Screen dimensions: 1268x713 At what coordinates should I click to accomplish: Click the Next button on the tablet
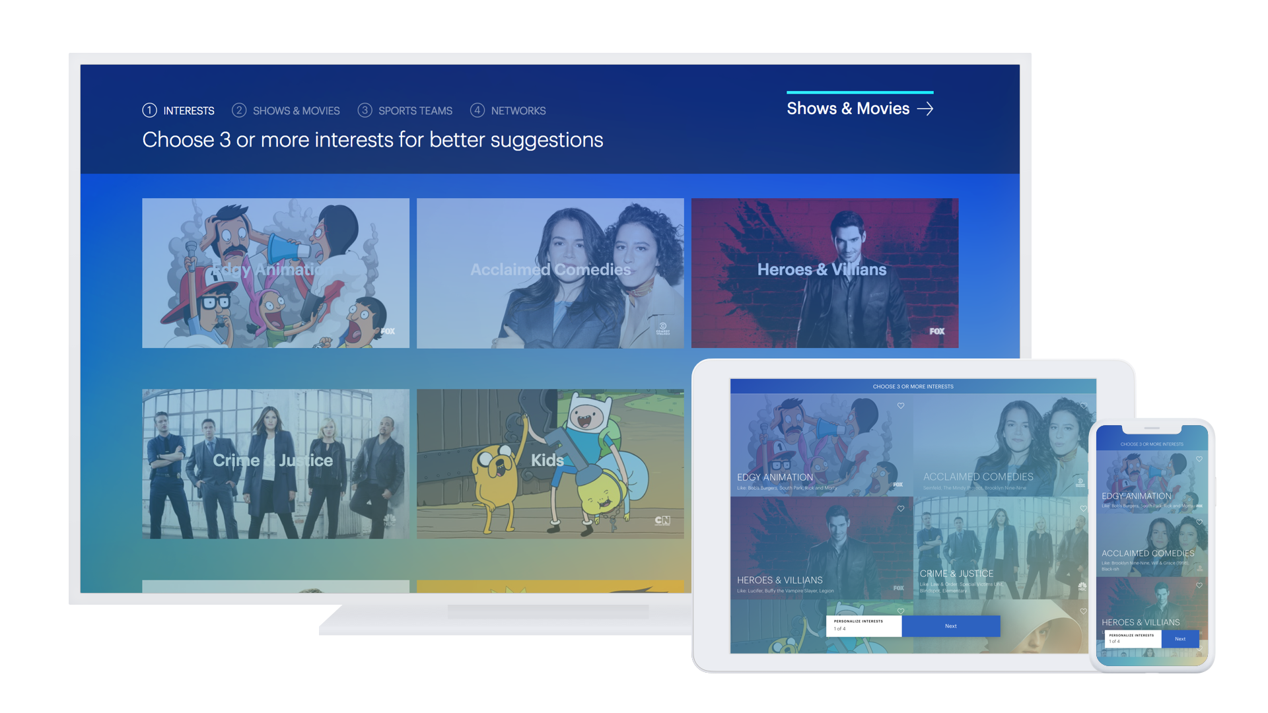(951, 626)
